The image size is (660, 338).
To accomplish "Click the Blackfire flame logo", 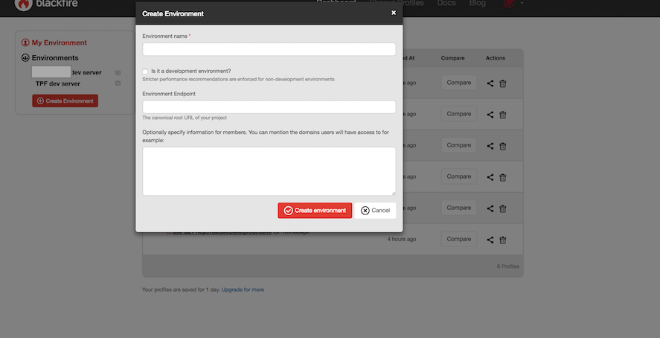I will [24, 4].
